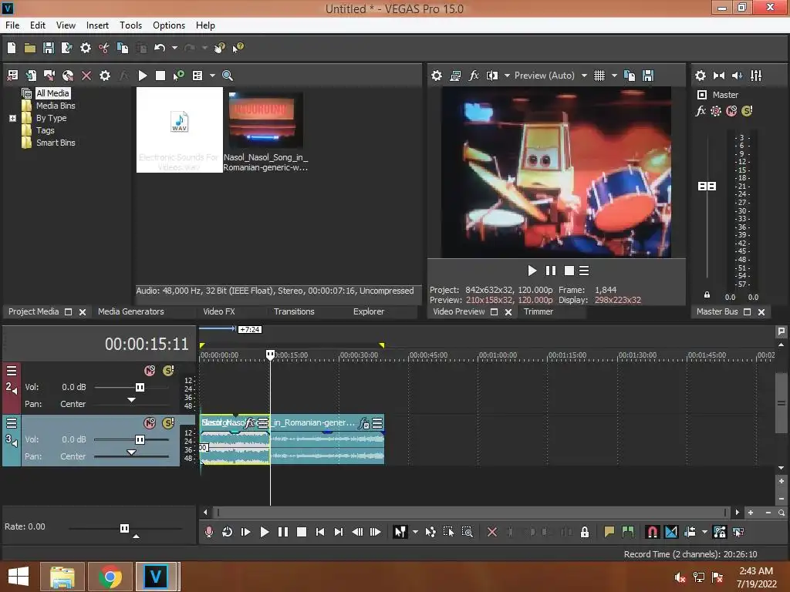Switch to the Video FX tab

[218, 311]
